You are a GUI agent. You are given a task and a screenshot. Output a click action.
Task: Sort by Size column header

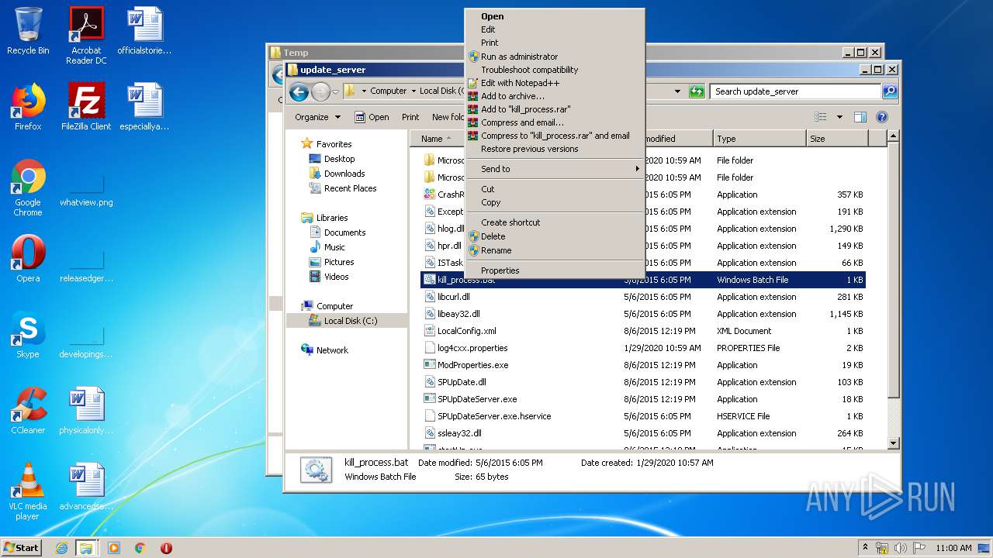pos(836,139)
